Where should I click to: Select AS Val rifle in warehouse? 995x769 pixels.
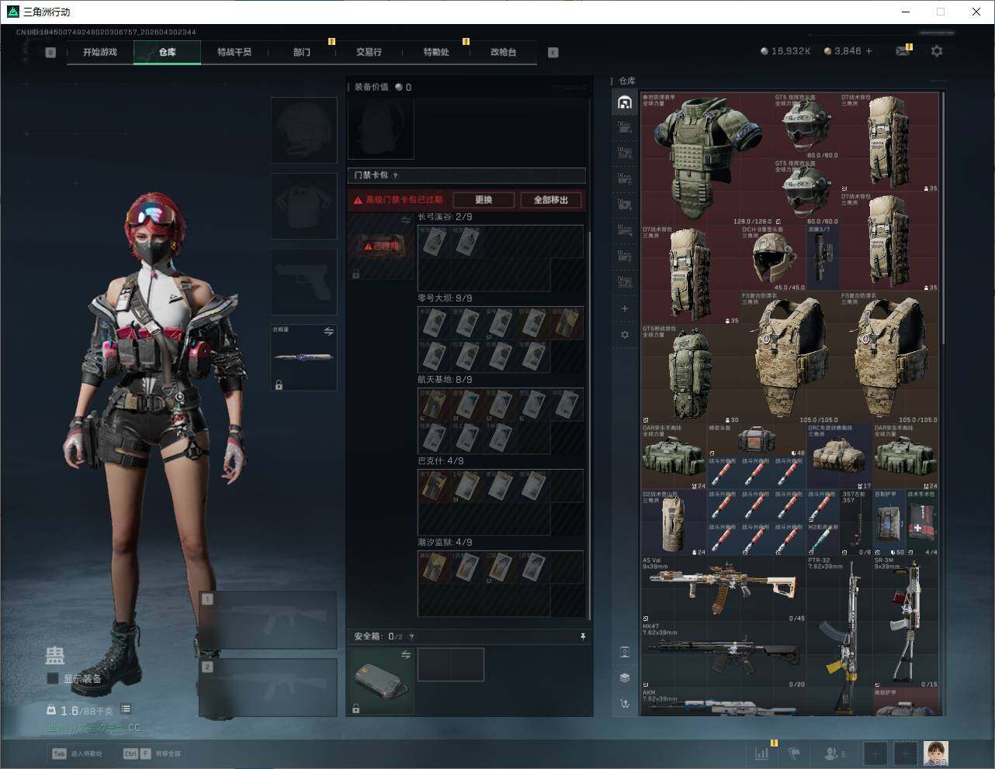[723, 588]
